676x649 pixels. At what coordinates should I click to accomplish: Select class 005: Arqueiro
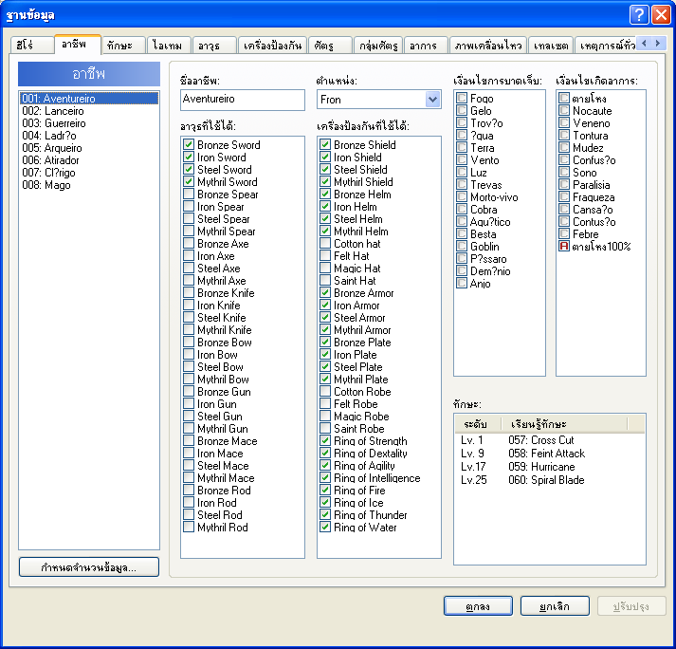pos(89,148)
